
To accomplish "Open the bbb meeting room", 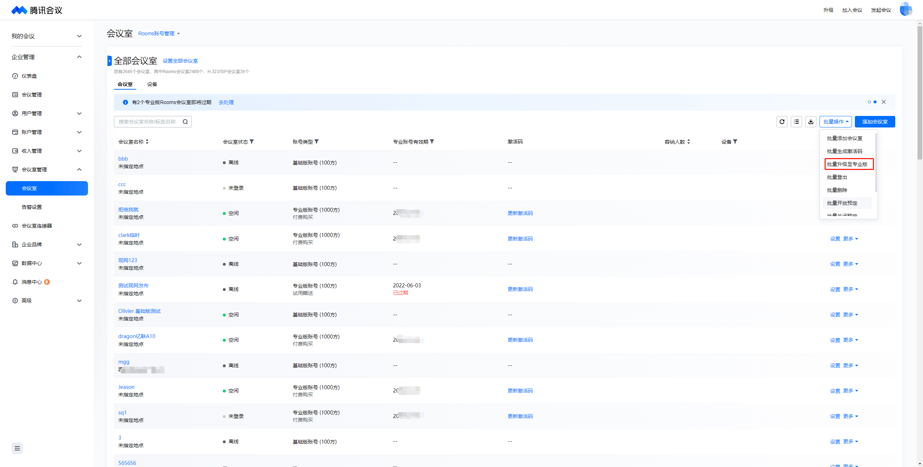I will [123, 158].
